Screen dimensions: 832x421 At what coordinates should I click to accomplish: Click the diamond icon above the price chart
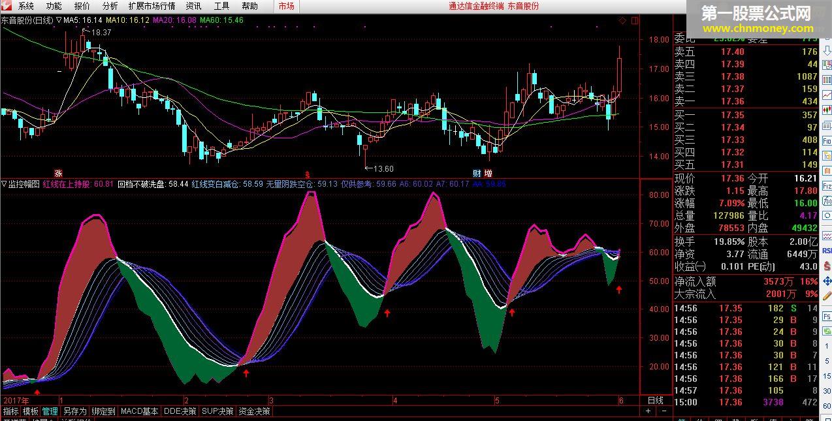click(x=621, y=21)
